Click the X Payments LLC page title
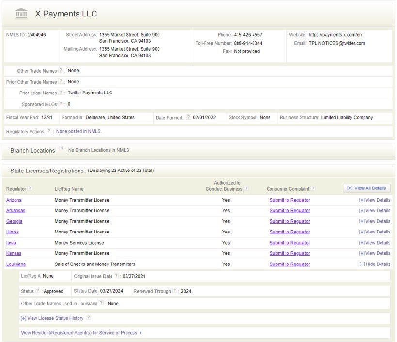397x342 pixels. pyautogui.click(x=66, y=14)
